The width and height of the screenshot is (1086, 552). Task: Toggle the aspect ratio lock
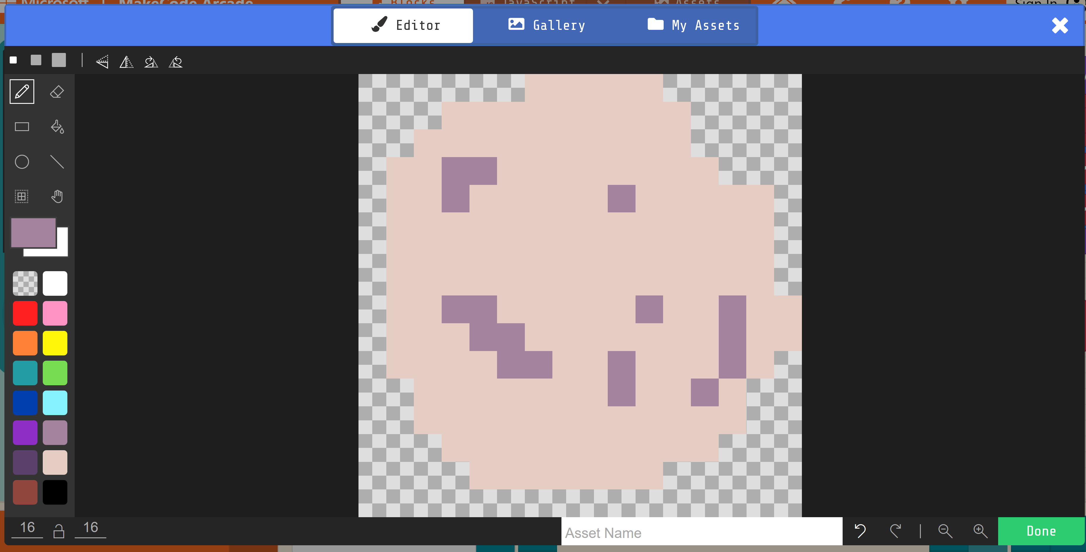(x=59, y=531)
